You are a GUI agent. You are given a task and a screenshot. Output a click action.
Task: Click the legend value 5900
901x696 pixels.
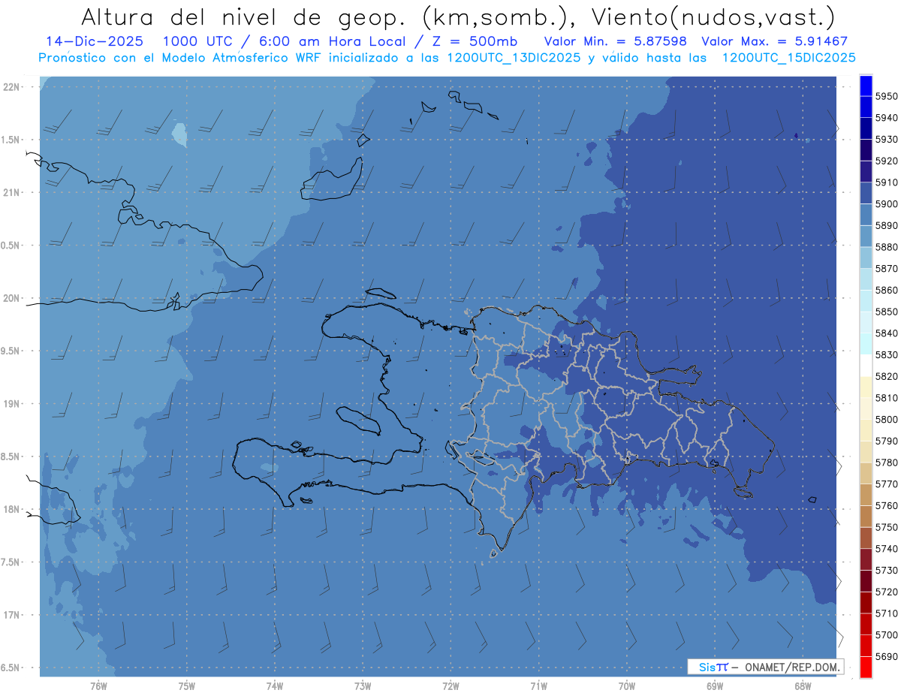[887, 204]
